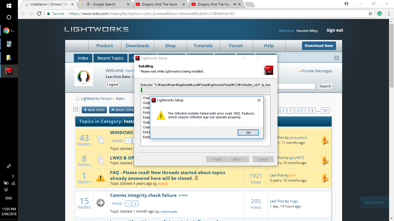The image size is (394, 221).
Task: Open the topic actions dropdown arrow
Action: pyautogui.click(x=76, y=109)
